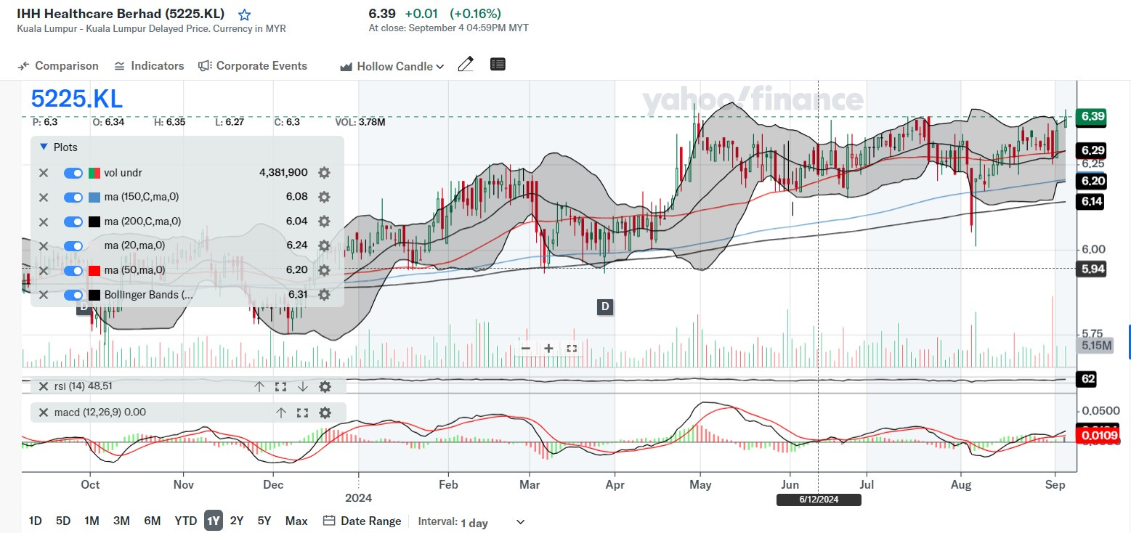The image size is (1131, 533).
Task: Remove the ma (20,ma,0) plot
Action: [x=44, y=245]
